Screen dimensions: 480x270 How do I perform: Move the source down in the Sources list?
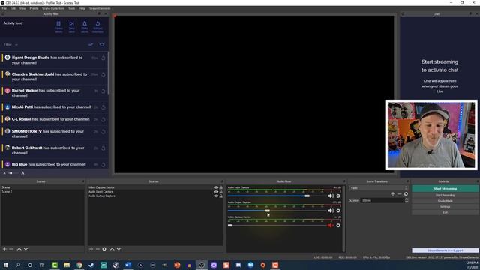coord(118,249)
